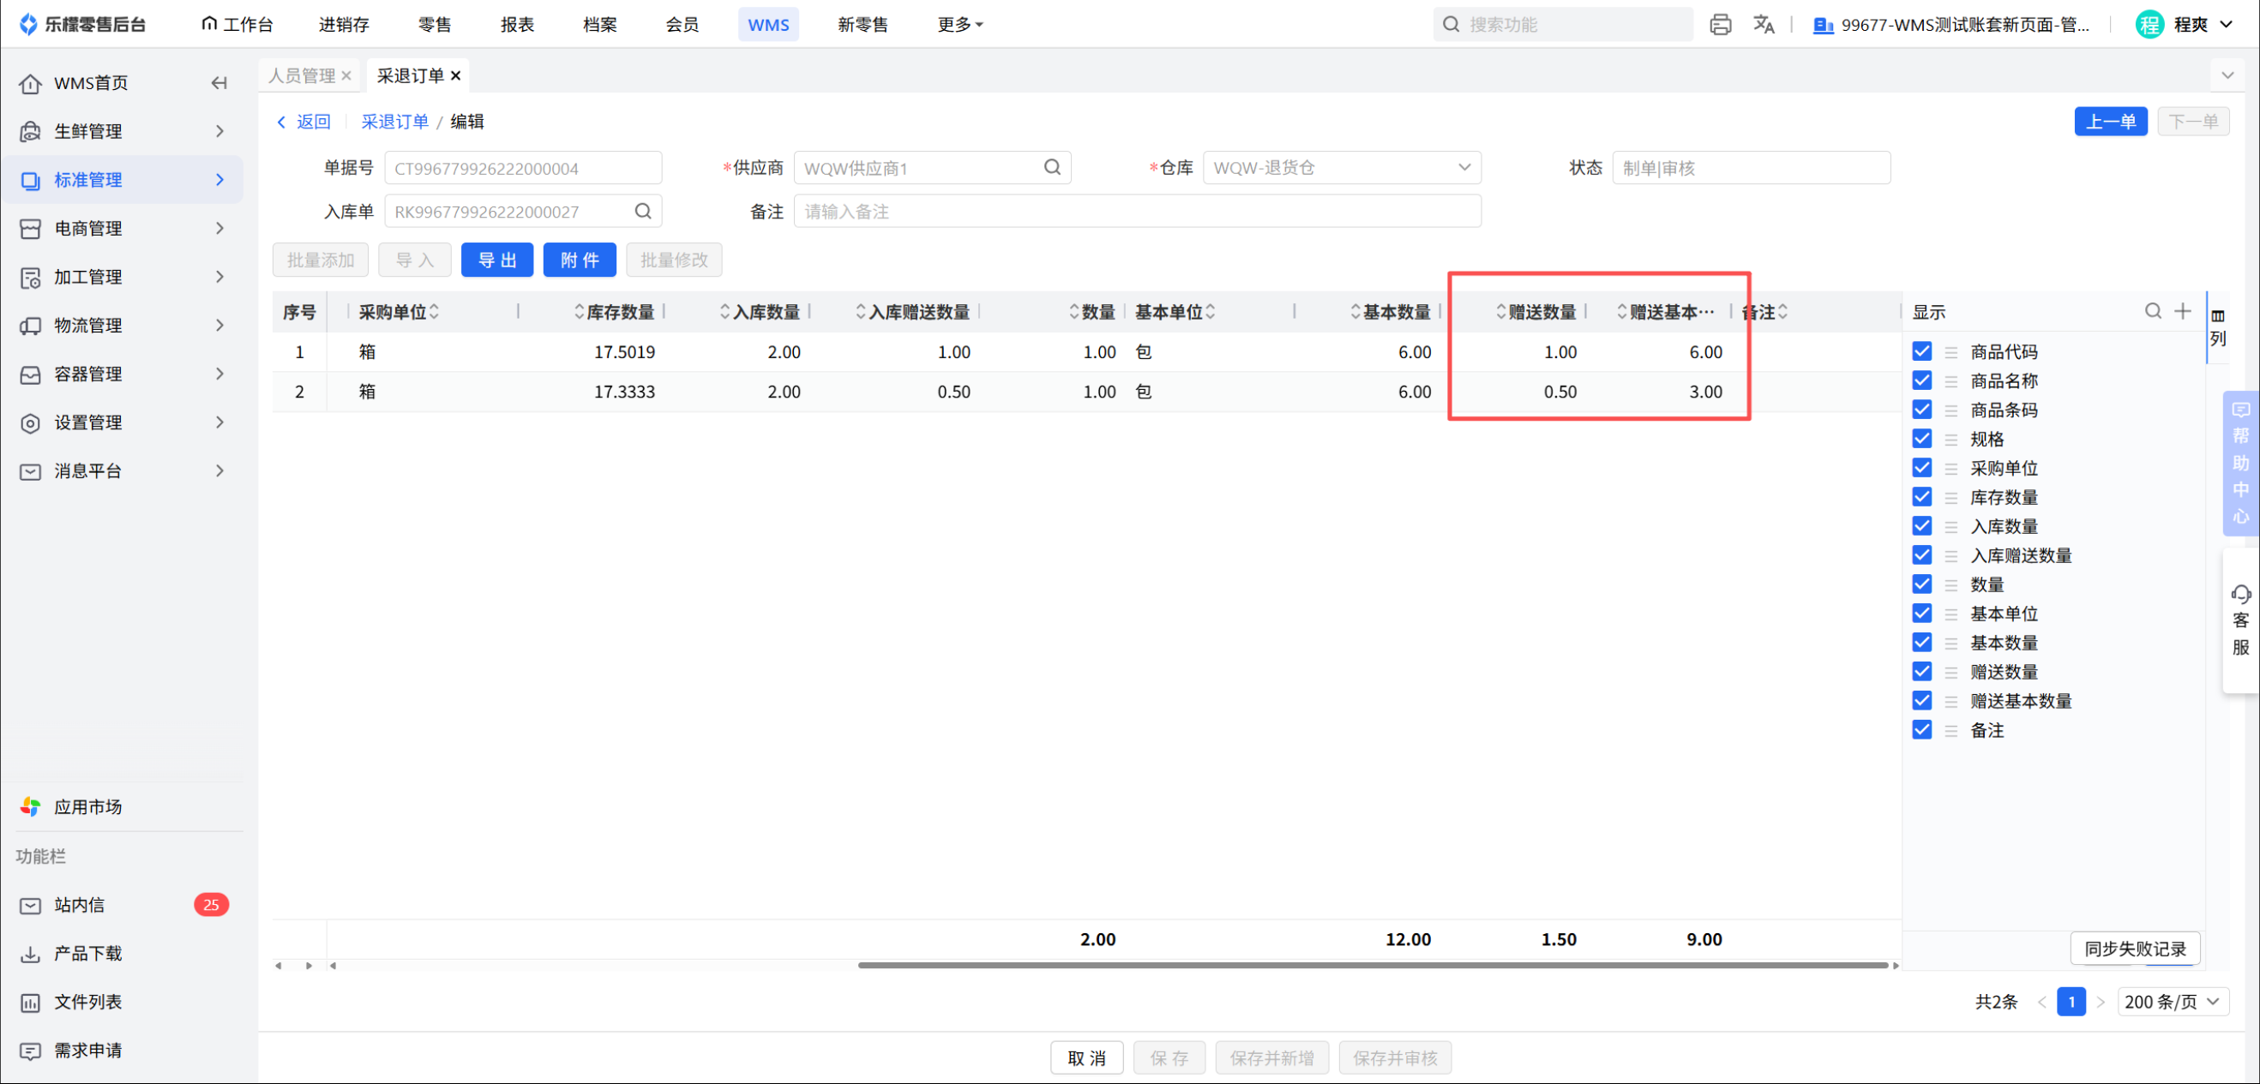Switch to the 人员管理 tab
Image resolution: width=2260 pixels, height=1084 pixels.
302,75
